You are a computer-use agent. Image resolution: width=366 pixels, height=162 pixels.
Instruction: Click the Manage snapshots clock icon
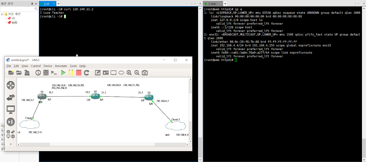[38, 73]
